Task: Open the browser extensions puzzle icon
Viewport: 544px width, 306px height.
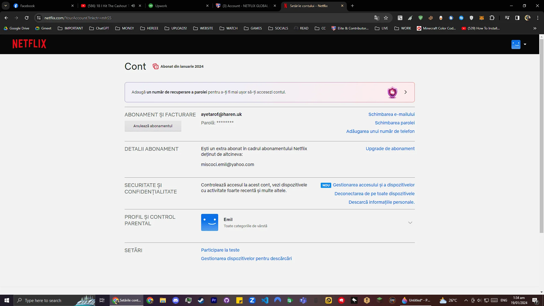Action: (492, 18)
